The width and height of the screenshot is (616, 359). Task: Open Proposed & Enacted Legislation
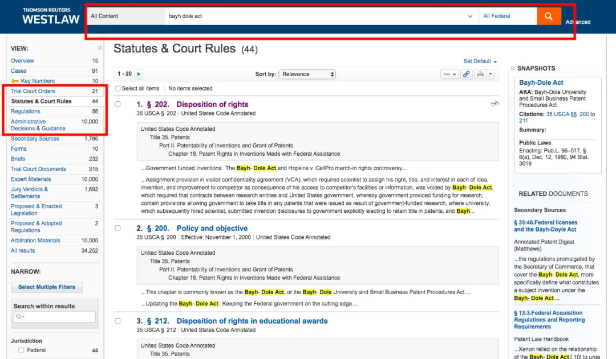coord(36,210)
